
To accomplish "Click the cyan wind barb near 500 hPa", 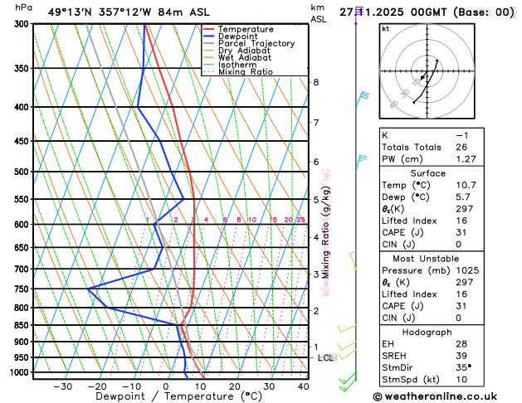I will tap(361, 163).
